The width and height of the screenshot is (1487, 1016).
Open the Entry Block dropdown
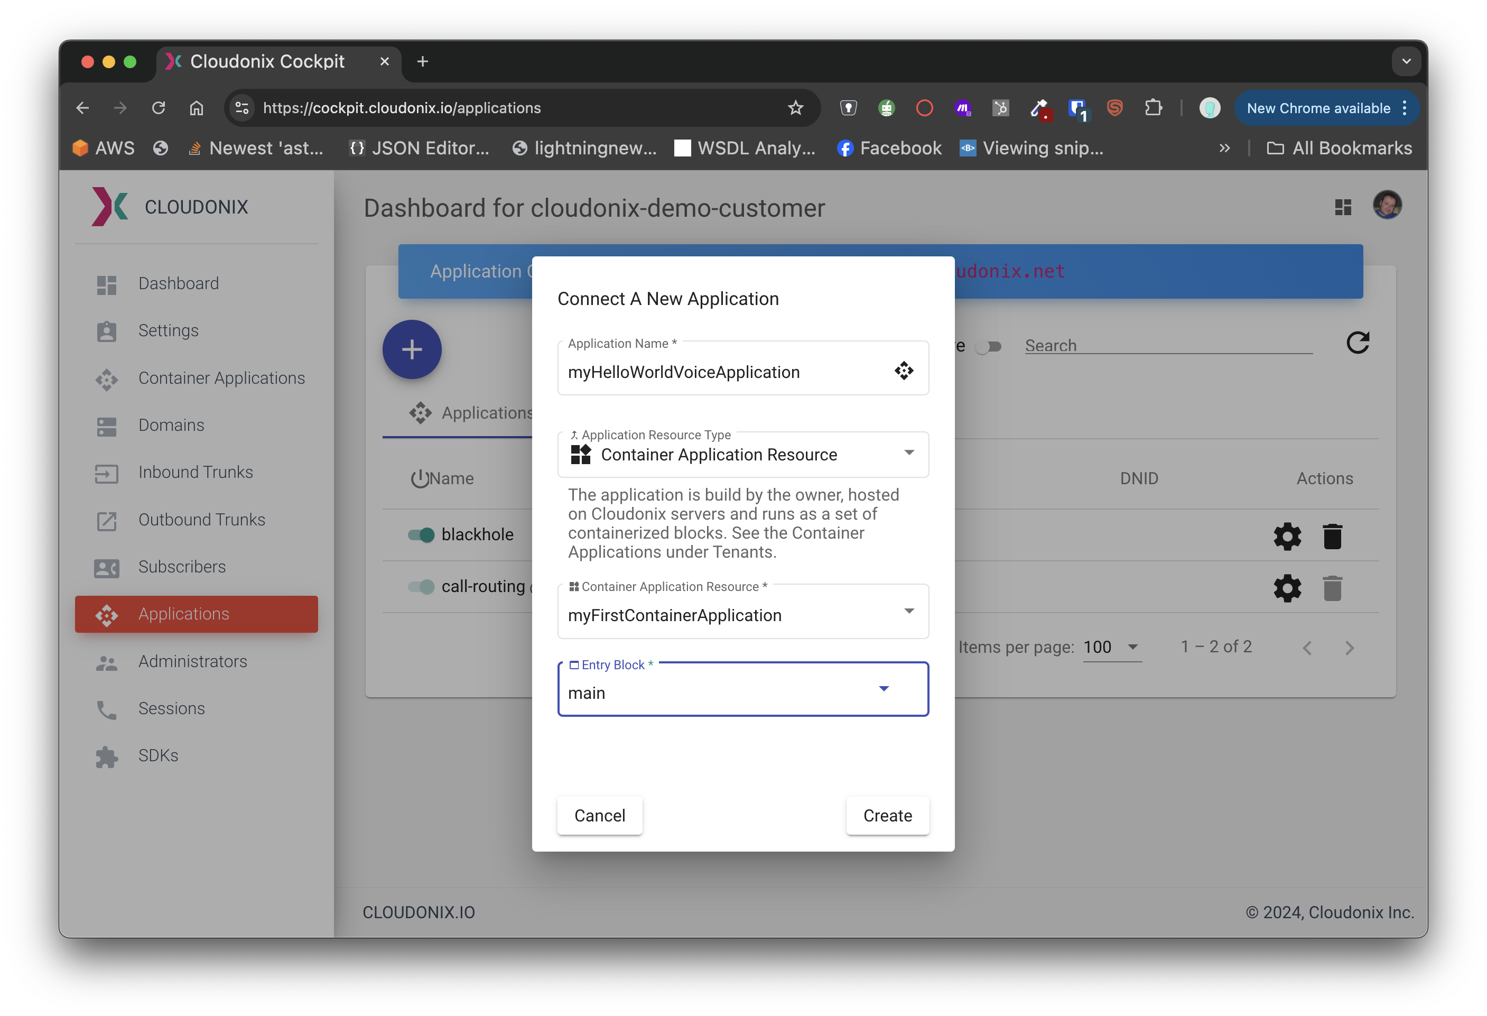tap(742, 692)
